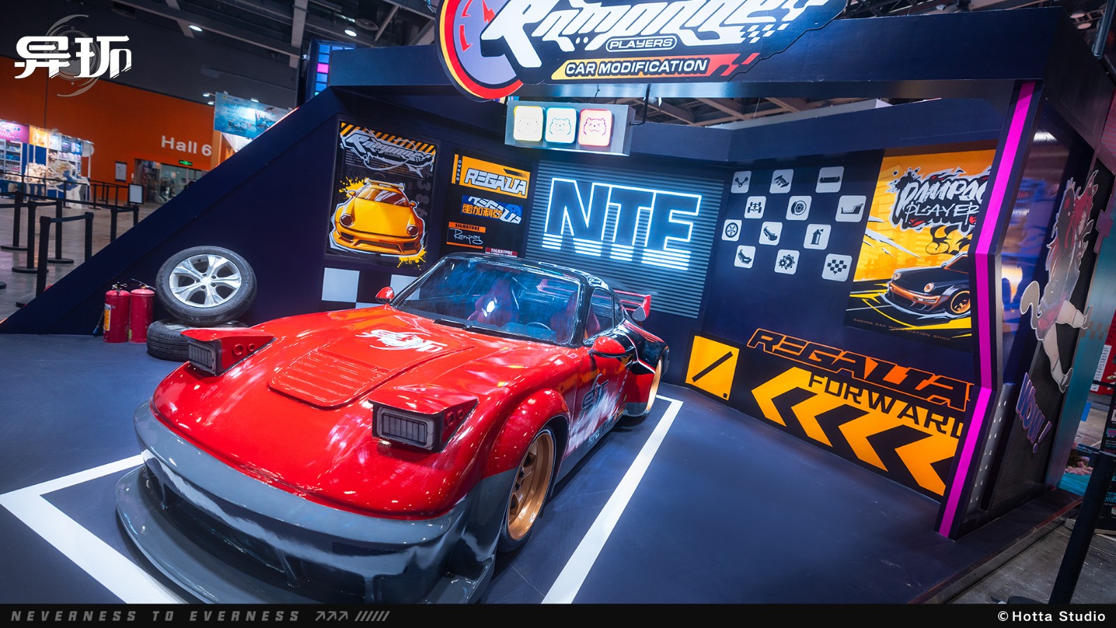Click the piston engine icon tile
This screenshot has height=628, width=1116.
(741, 182)
